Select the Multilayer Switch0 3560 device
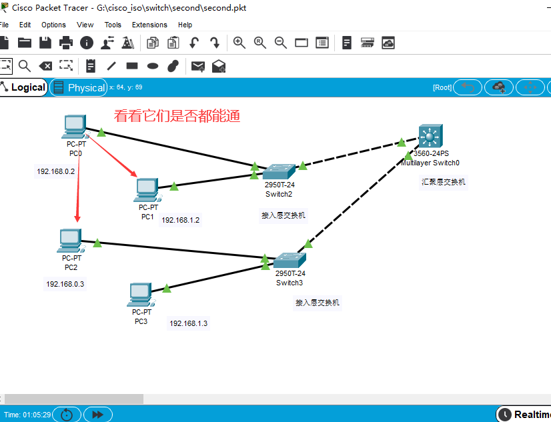Screen dimensions: 551x422 tap(430, 135)
